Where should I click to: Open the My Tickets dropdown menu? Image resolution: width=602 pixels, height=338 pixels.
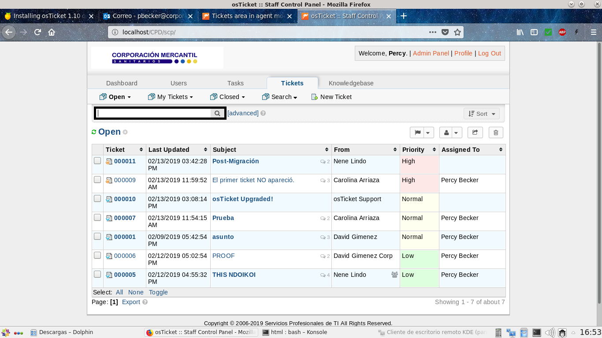(x=171, y=97)
